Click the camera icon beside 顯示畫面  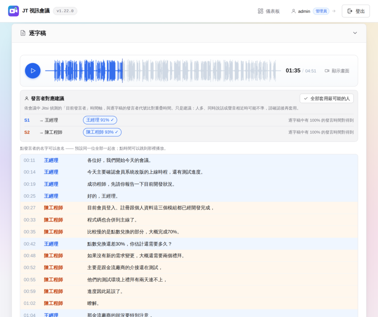click(327, 71)
